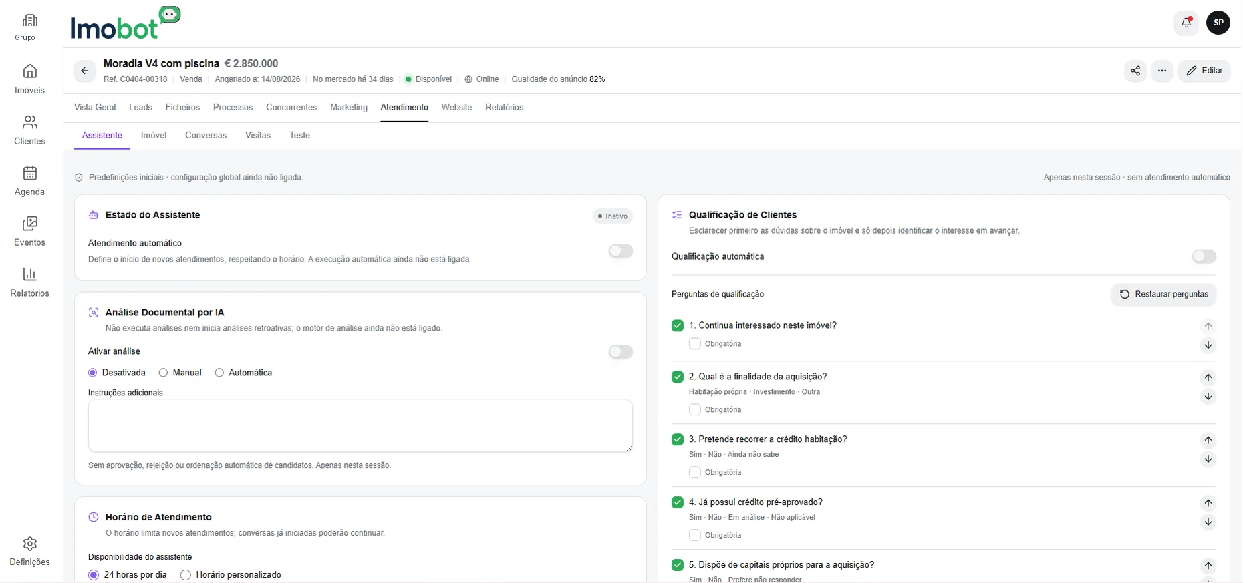The height and width of the screenshot is (583, 1243).
Task: Go to Imóveis in the sidebar
Action: point(29,79)
